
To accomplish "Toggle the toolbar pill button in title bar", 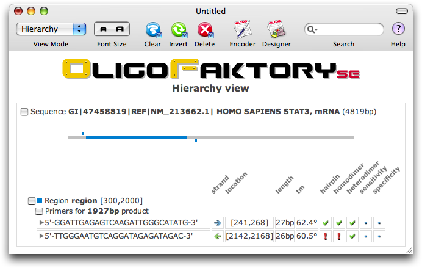I will point(402,11).
